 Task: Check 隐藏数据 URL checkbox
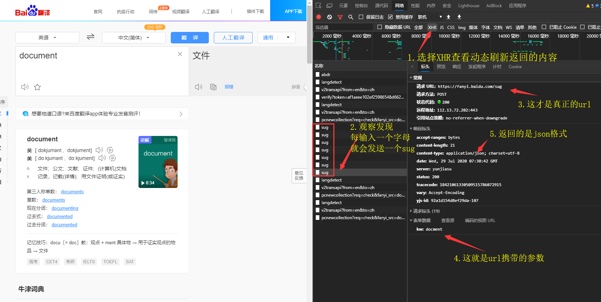point(380,27)
